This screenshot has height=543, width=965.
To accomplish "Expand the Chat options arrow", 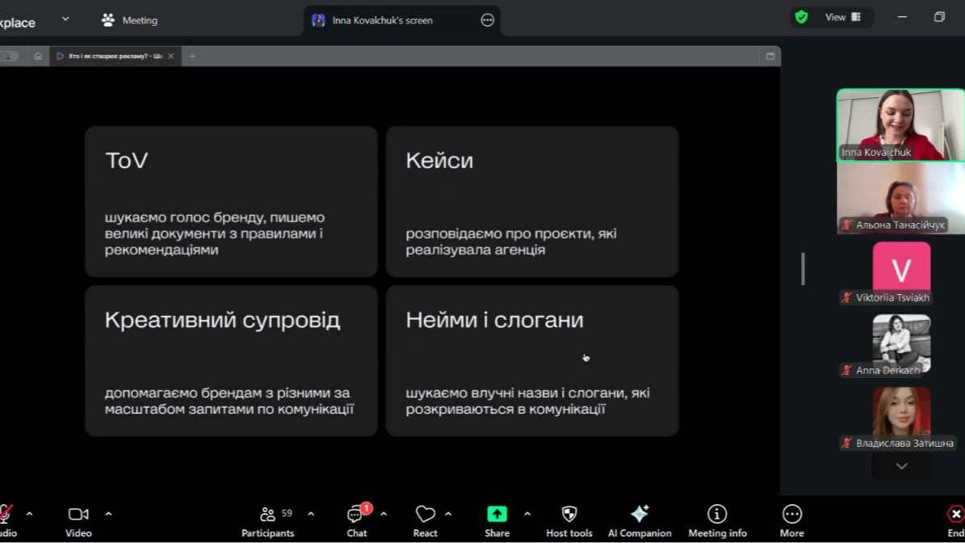I will click(x=384, y=514).
